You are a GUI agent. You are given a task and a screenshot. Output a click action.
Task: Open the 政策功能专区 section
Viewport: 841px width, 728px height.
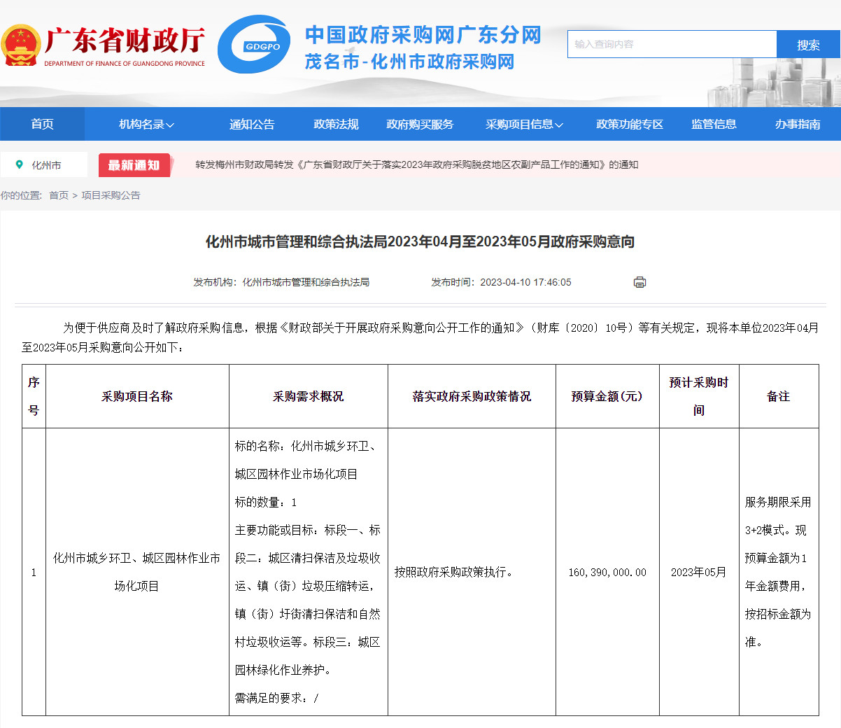point(629,124)
